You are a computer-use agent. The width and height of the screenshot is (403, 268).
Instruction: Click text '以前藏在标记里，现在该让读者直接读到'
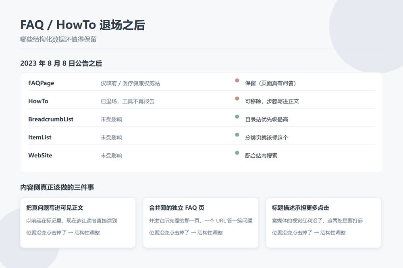[71, 221]
